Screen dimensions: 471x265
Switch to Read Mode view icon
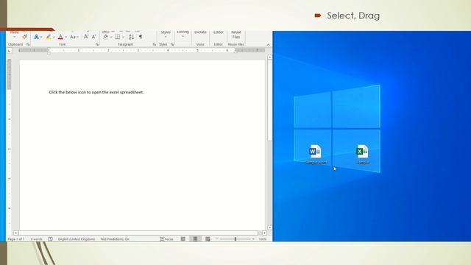[183, 239]
